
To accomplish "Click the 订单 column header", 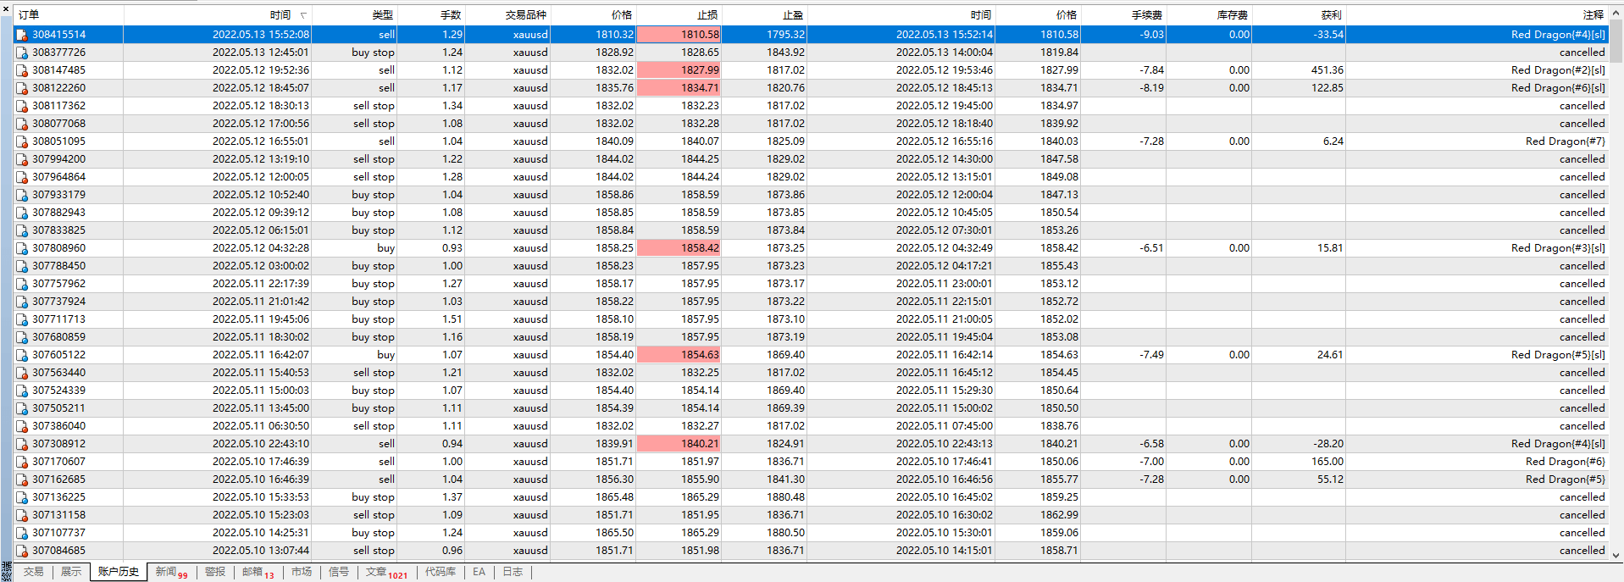I will click(29, 15).
